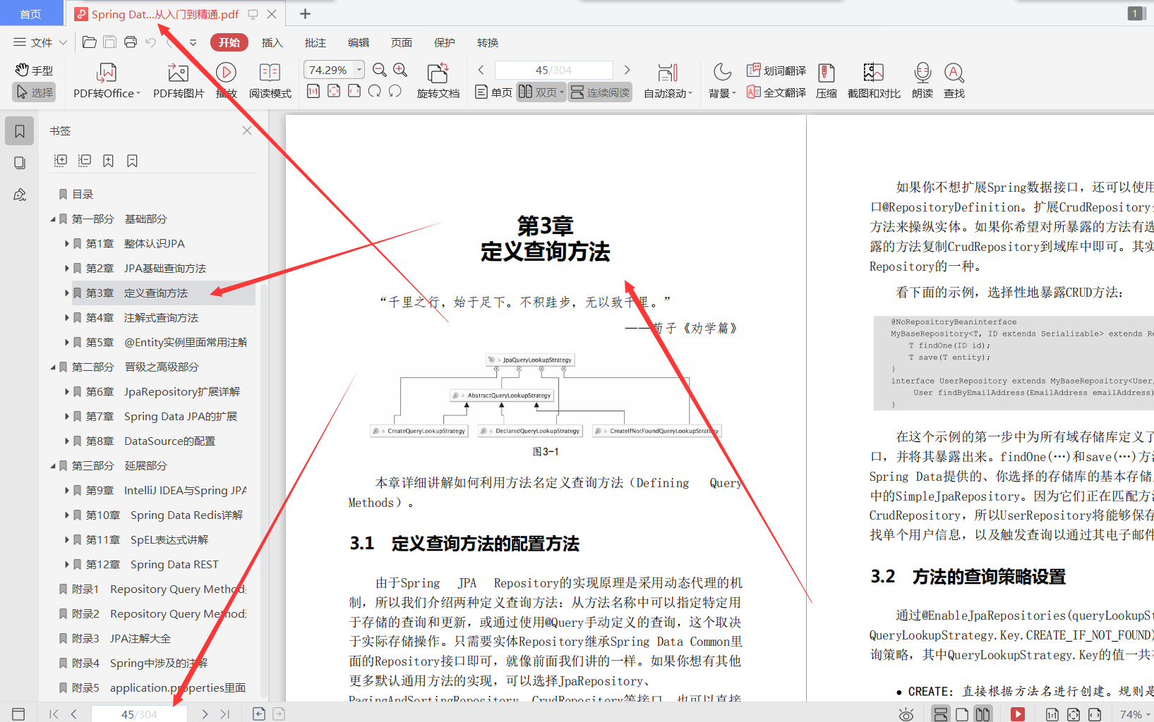The height and width of the screenshot is (722, 1154).
Task: Collapse 第一部分 基础部分 bookmark
Action: click(x=53, y=219)
